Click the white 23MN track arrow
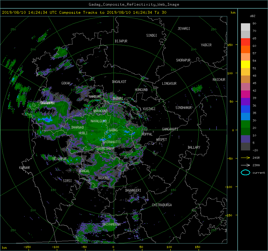The height and width of the screenshot is (251, 268). 245,165
